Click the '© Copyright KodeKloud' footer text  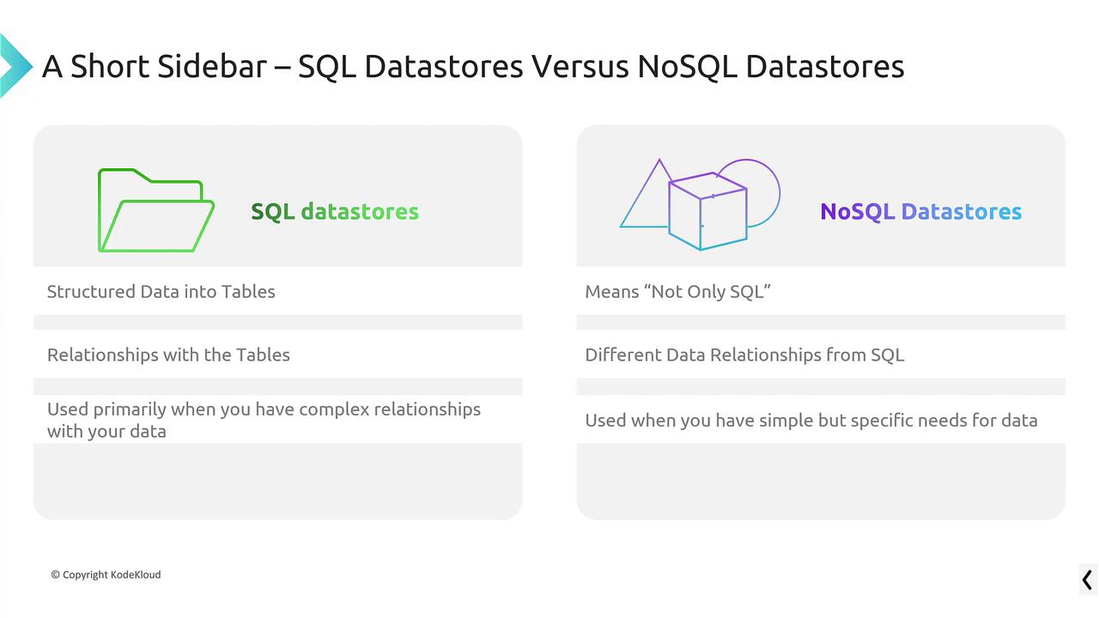tap(106, 574)
